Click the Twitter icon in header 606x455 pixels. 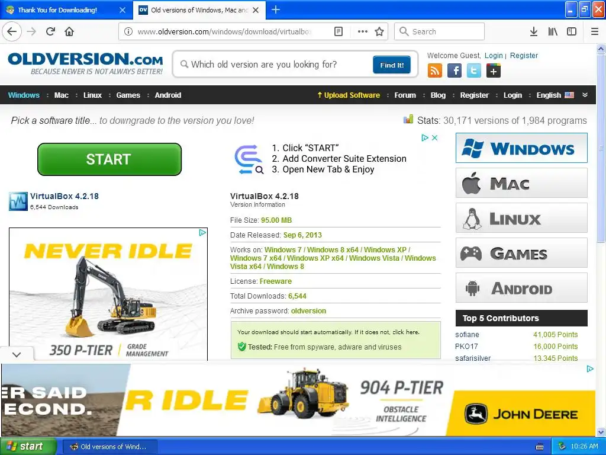tap(474, 71)
